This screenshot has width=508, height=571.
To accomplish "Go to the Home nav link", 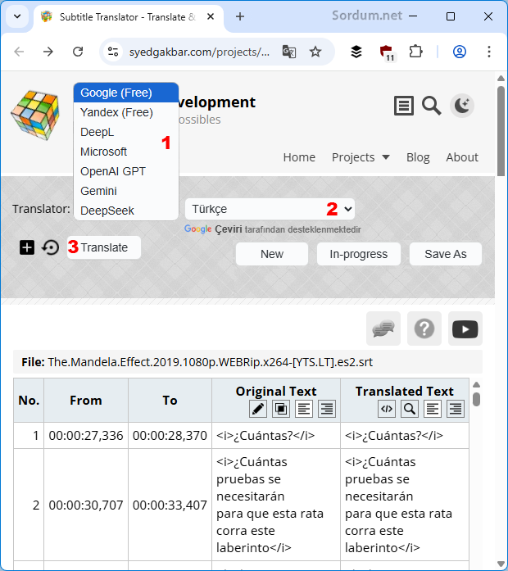I will click(299, 157).
